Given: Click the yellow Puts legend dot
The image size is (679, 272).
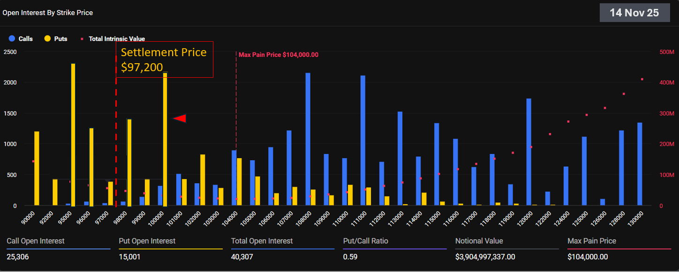Looking at the screenshot, I should [x=47, y=39].
